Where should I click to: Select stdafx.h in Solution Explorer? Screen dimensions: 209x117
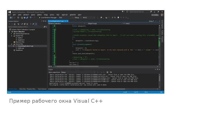[x=20, y=38]
